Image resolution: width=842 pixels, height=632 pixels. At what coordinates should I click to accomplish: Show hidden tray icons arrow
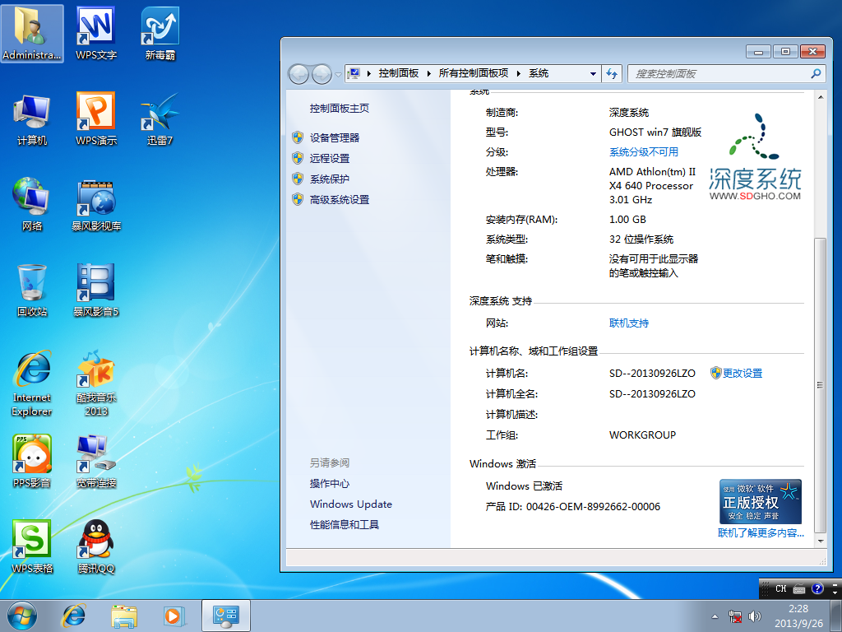point(715,616)
